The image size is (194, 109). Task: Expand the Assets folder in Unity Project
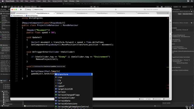pos(1,91)
